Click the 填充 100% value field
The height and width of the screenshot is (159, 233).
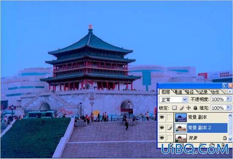coord(218,108)
